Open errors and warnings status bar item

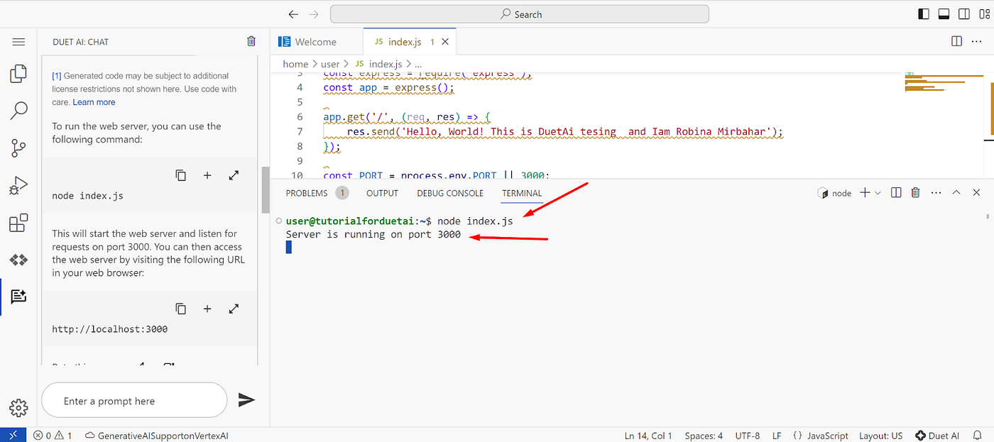pyautogui.click(x=53, y=436)
